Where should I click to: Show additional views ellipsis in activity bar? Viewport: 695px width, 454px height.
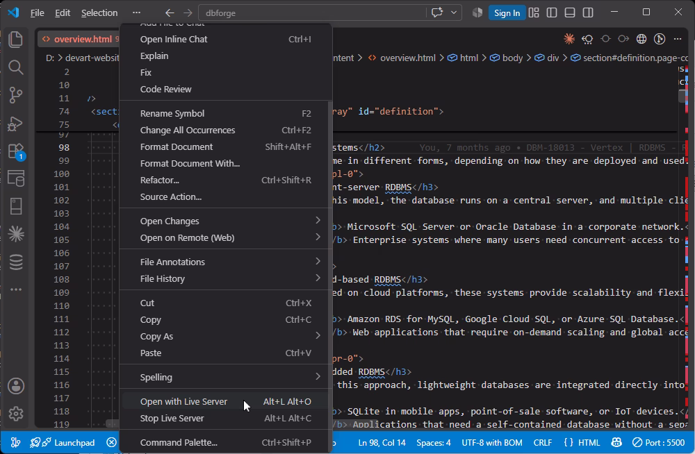pos(16,289)
